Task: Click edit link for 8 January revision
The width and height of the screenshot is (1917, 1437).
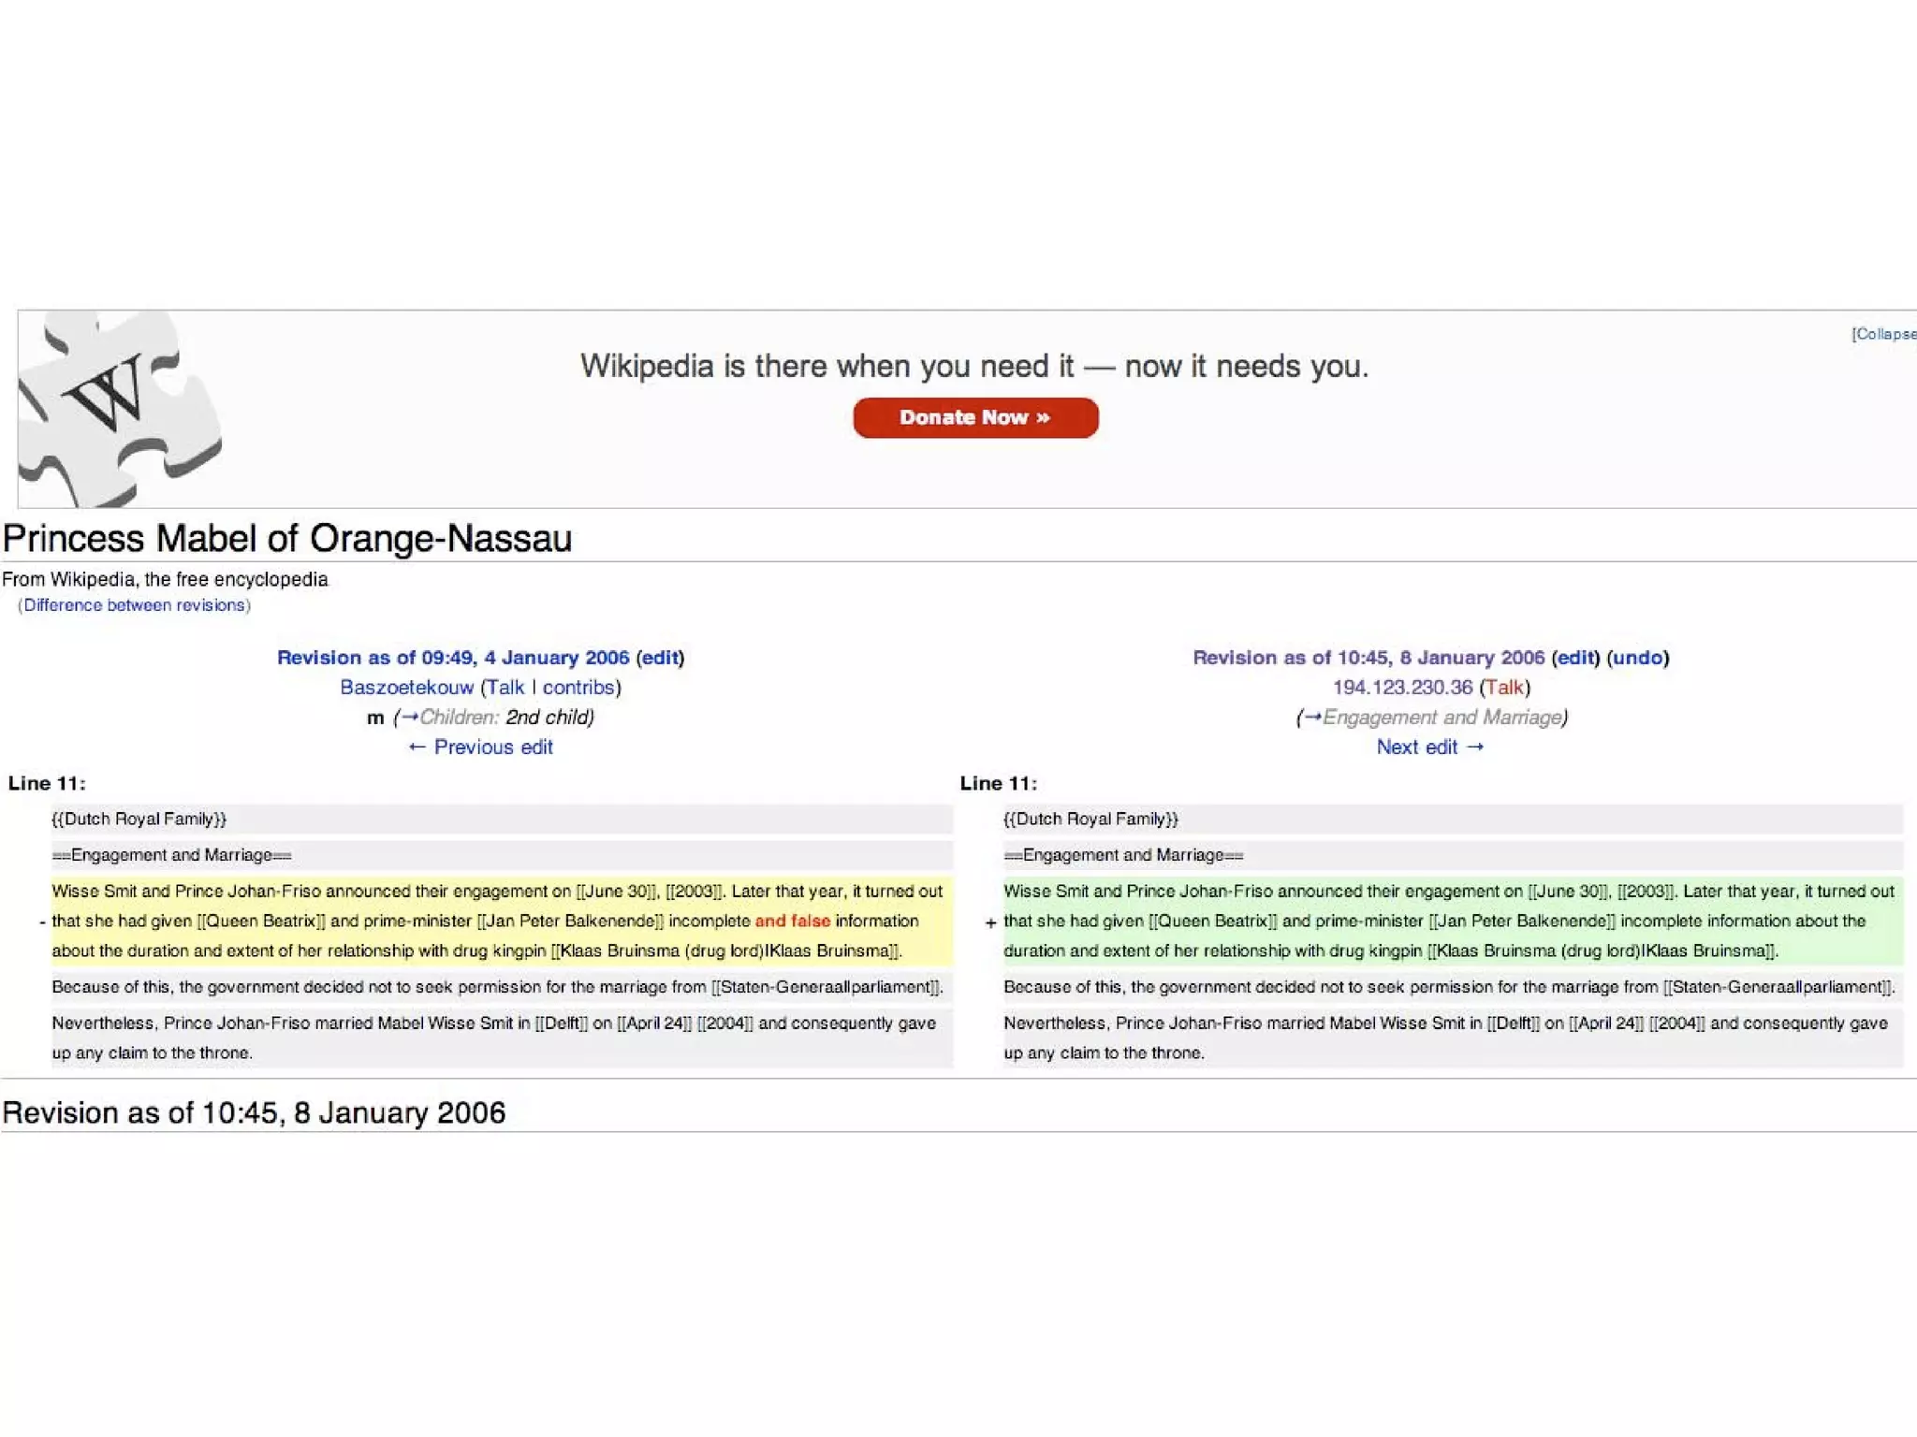Action: 1575,658
